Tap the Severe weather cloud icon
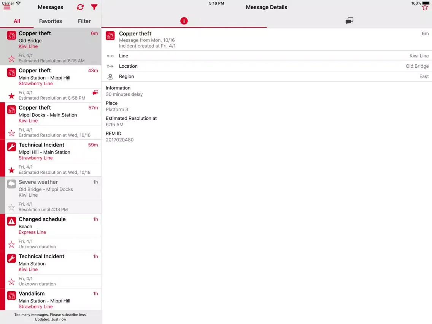This screenshot has width=432, height=324. click(x=11, y=184)
